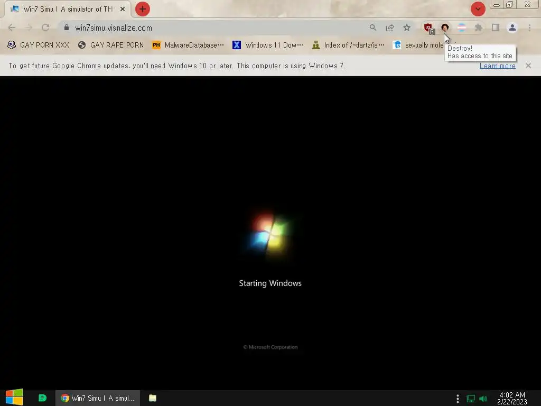Close the Win7 Simu tab
This screenshot has height=406, width=541.
(x=123, y=10)
